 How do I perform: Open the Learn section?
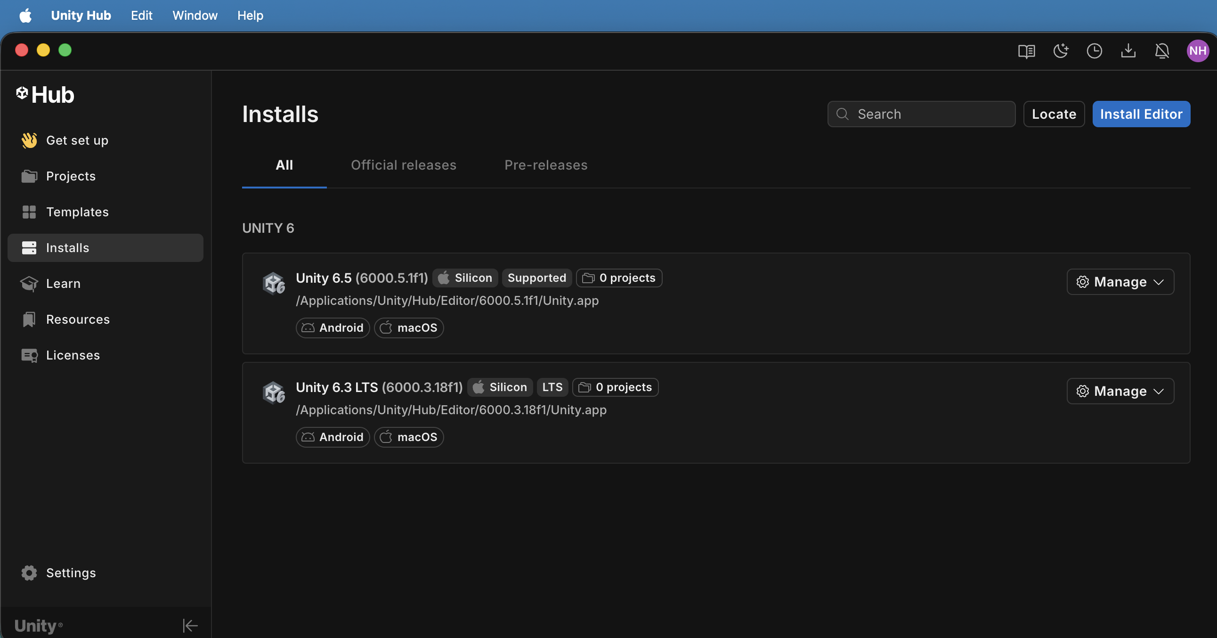coord(105,284)
